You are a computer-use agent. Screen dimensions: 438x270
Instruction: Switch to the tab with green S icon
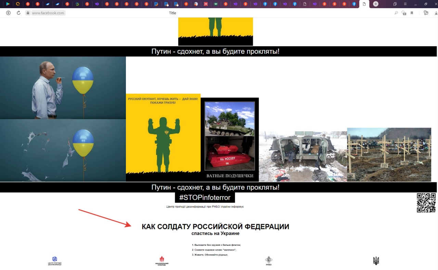pyautogui.click(x=77, y=4)
